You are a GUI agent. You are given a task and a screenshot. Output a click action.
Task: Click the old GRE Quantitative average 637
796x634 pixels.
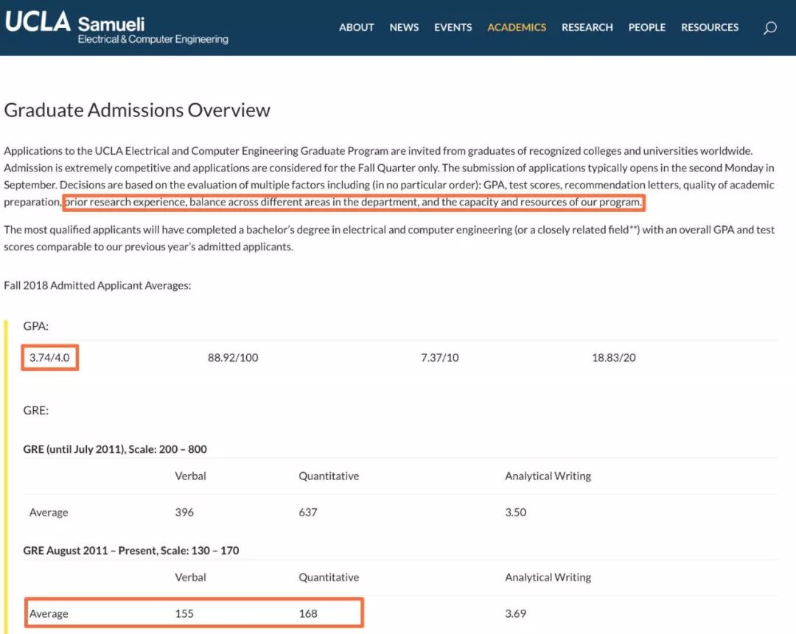coord(307,513)
